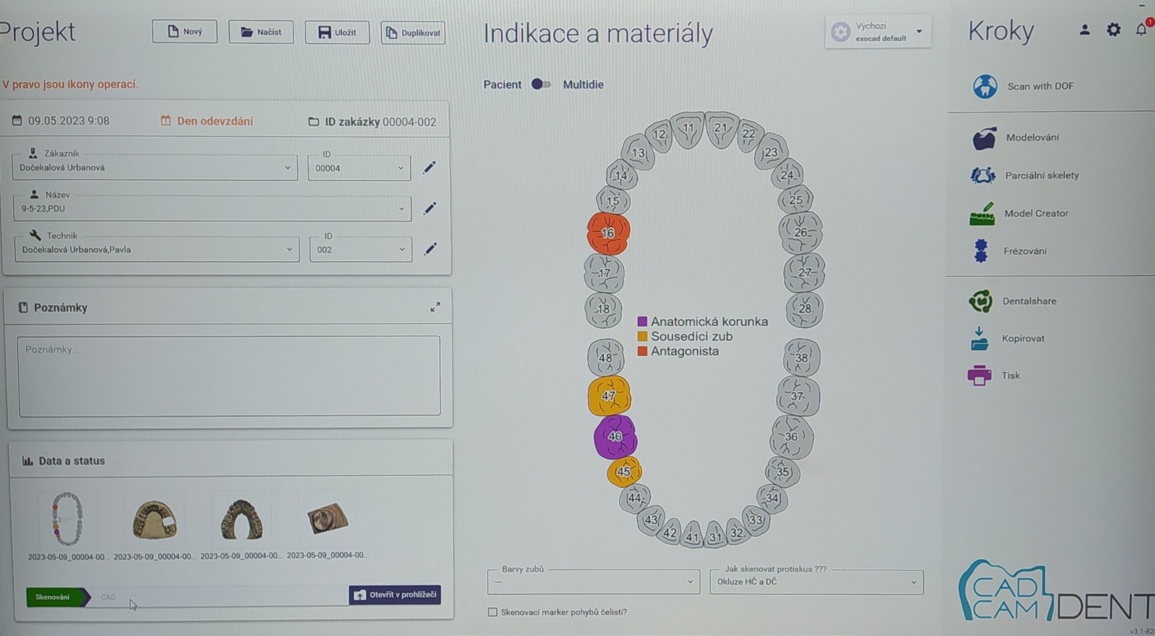
Task: Expand Jak skenovat protiskus dropdown
Action: pos(816,582)
